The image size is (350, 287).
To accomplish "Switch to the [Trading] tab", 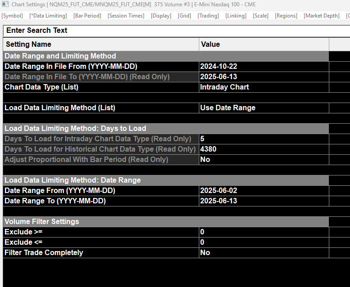I will pos(208,16).
